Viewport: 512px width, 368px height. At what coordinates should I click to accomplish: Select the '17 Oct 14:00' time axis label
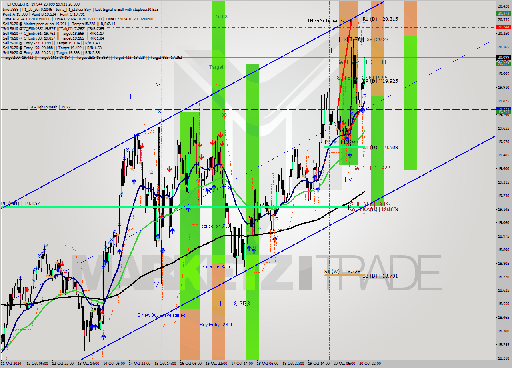(x=243, y=364)
